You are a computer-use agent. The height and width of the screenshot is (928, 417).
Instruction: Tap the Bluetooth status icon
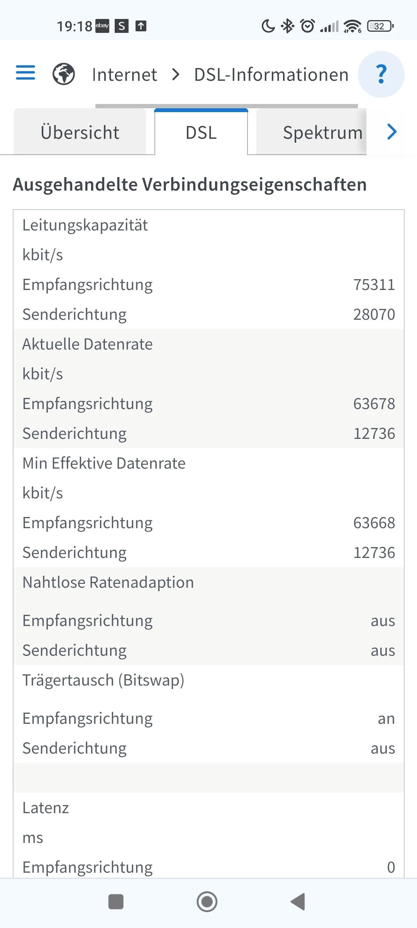click(x=288, y=26)
